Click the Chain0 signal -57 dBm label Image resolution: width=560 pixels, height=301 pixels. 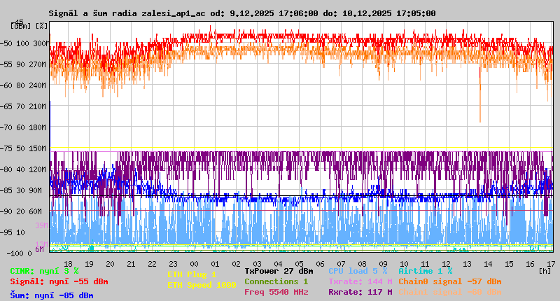tap(449, 281)
